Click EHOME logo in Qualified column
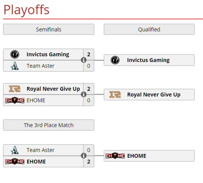The image size is (203, 183). [x=115, y=156]
